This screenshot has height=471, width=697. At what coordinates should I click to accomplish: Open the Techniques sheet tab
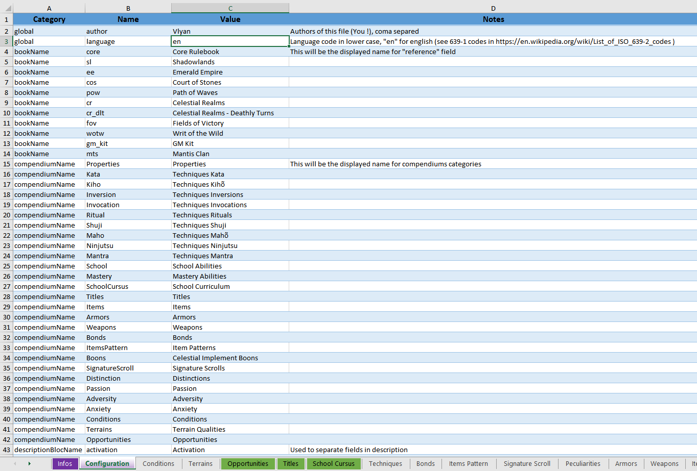[385, 464]
